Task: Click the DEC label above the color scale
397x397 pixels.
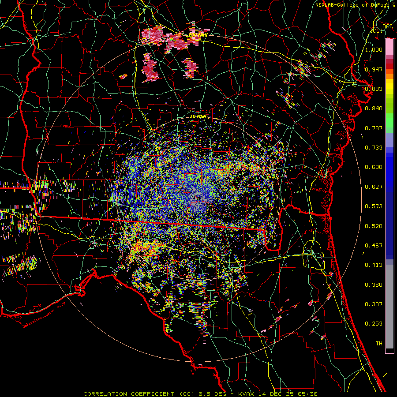Action: [387, 26]
